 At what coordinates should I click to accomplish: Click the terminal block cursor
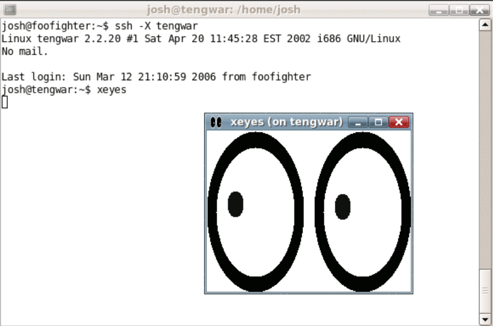coord(5,102)
